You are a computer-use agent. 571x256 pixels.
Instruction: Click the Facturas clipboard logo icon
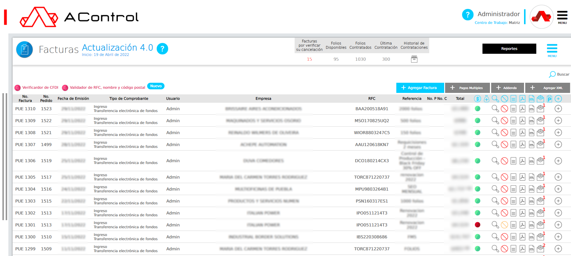25,50
